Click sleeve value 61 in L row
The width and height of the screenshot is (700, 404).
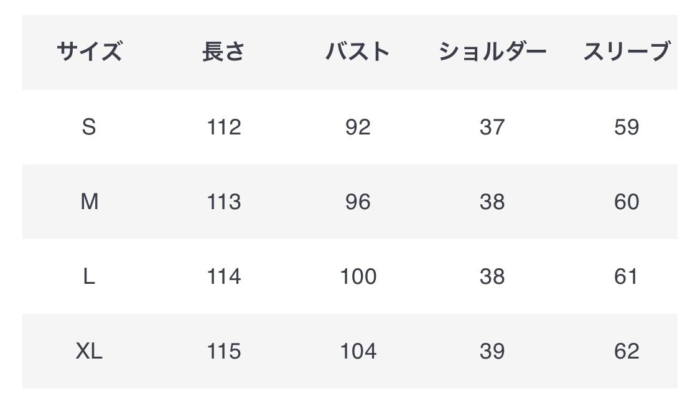point(626,276)
